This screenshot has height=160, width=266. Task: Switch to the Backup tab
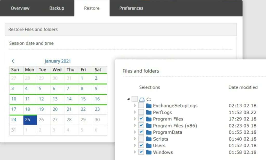57,8
